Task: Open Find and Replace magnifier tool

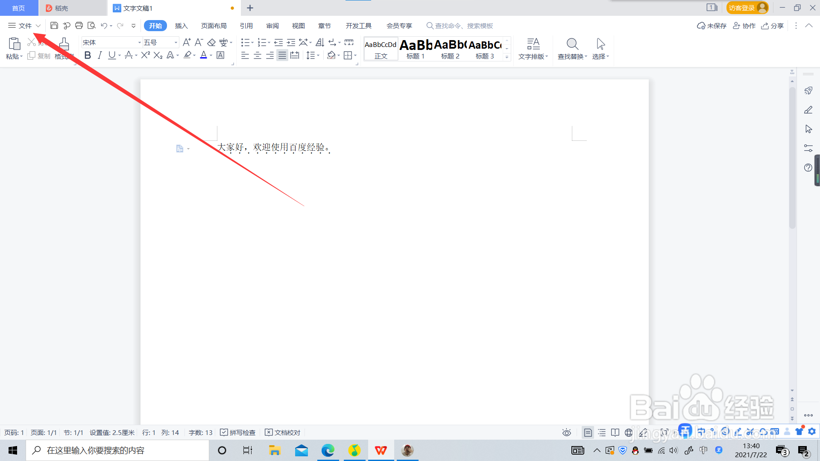Action: coord(572,44)
